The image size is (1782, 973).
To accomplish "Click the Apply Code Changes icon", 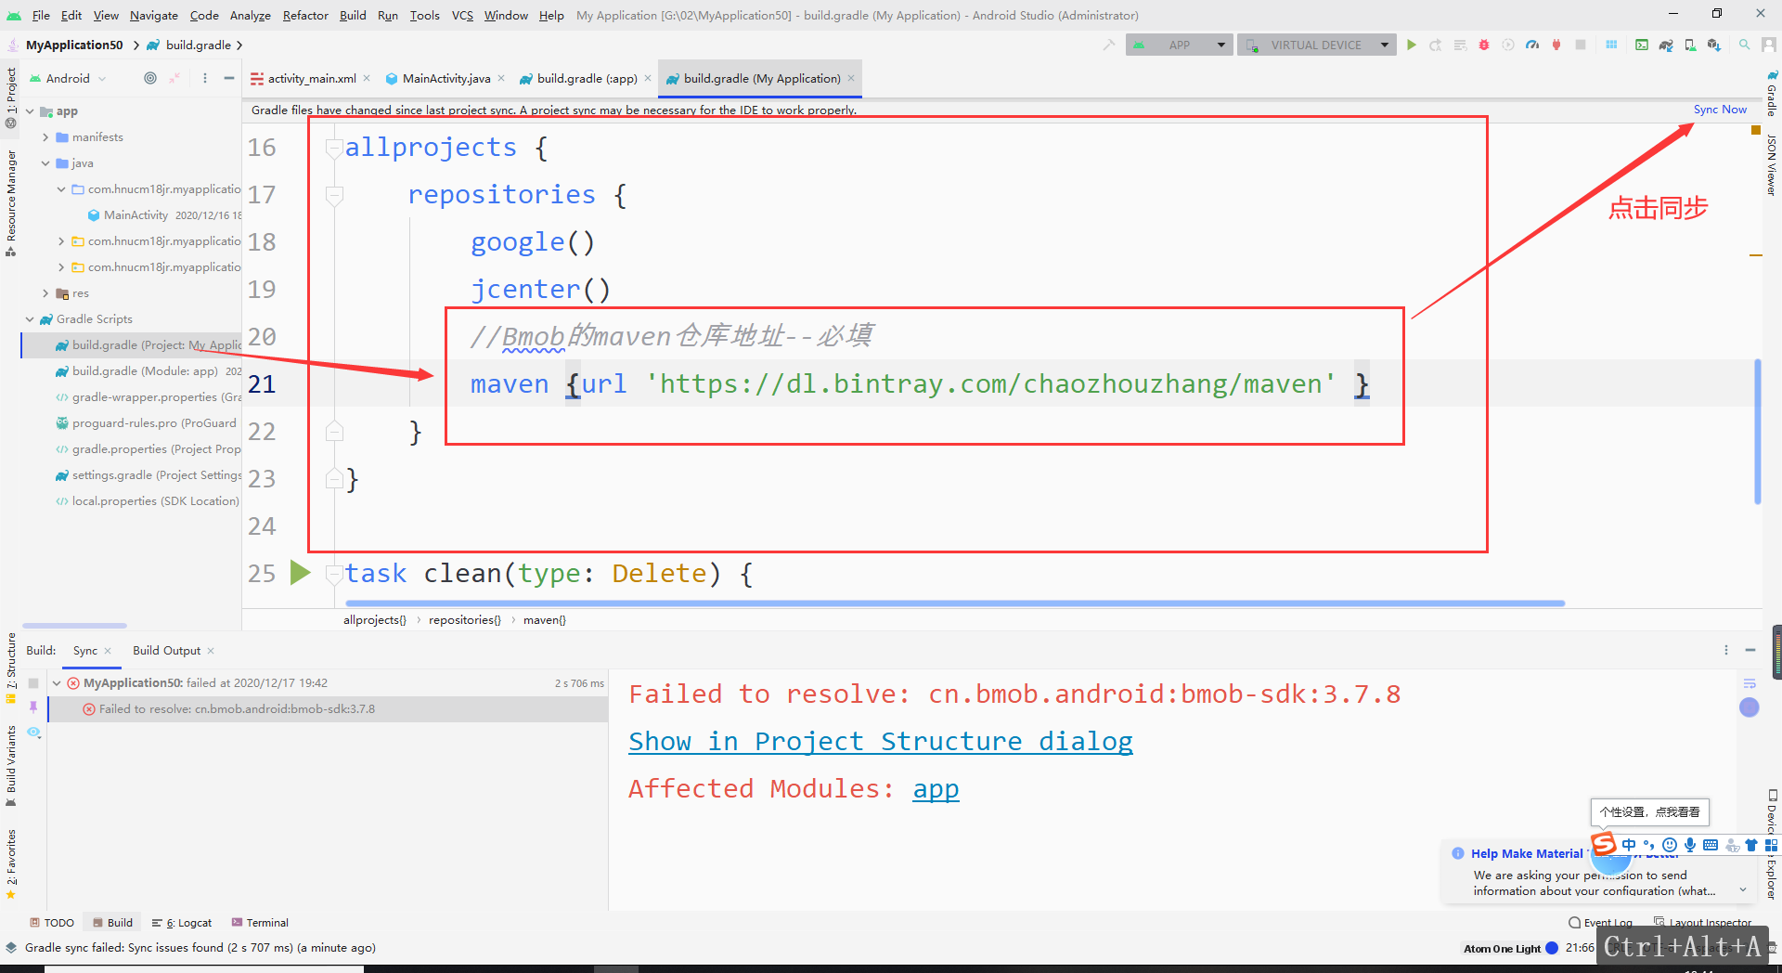I will click(x=1460, y=45).
